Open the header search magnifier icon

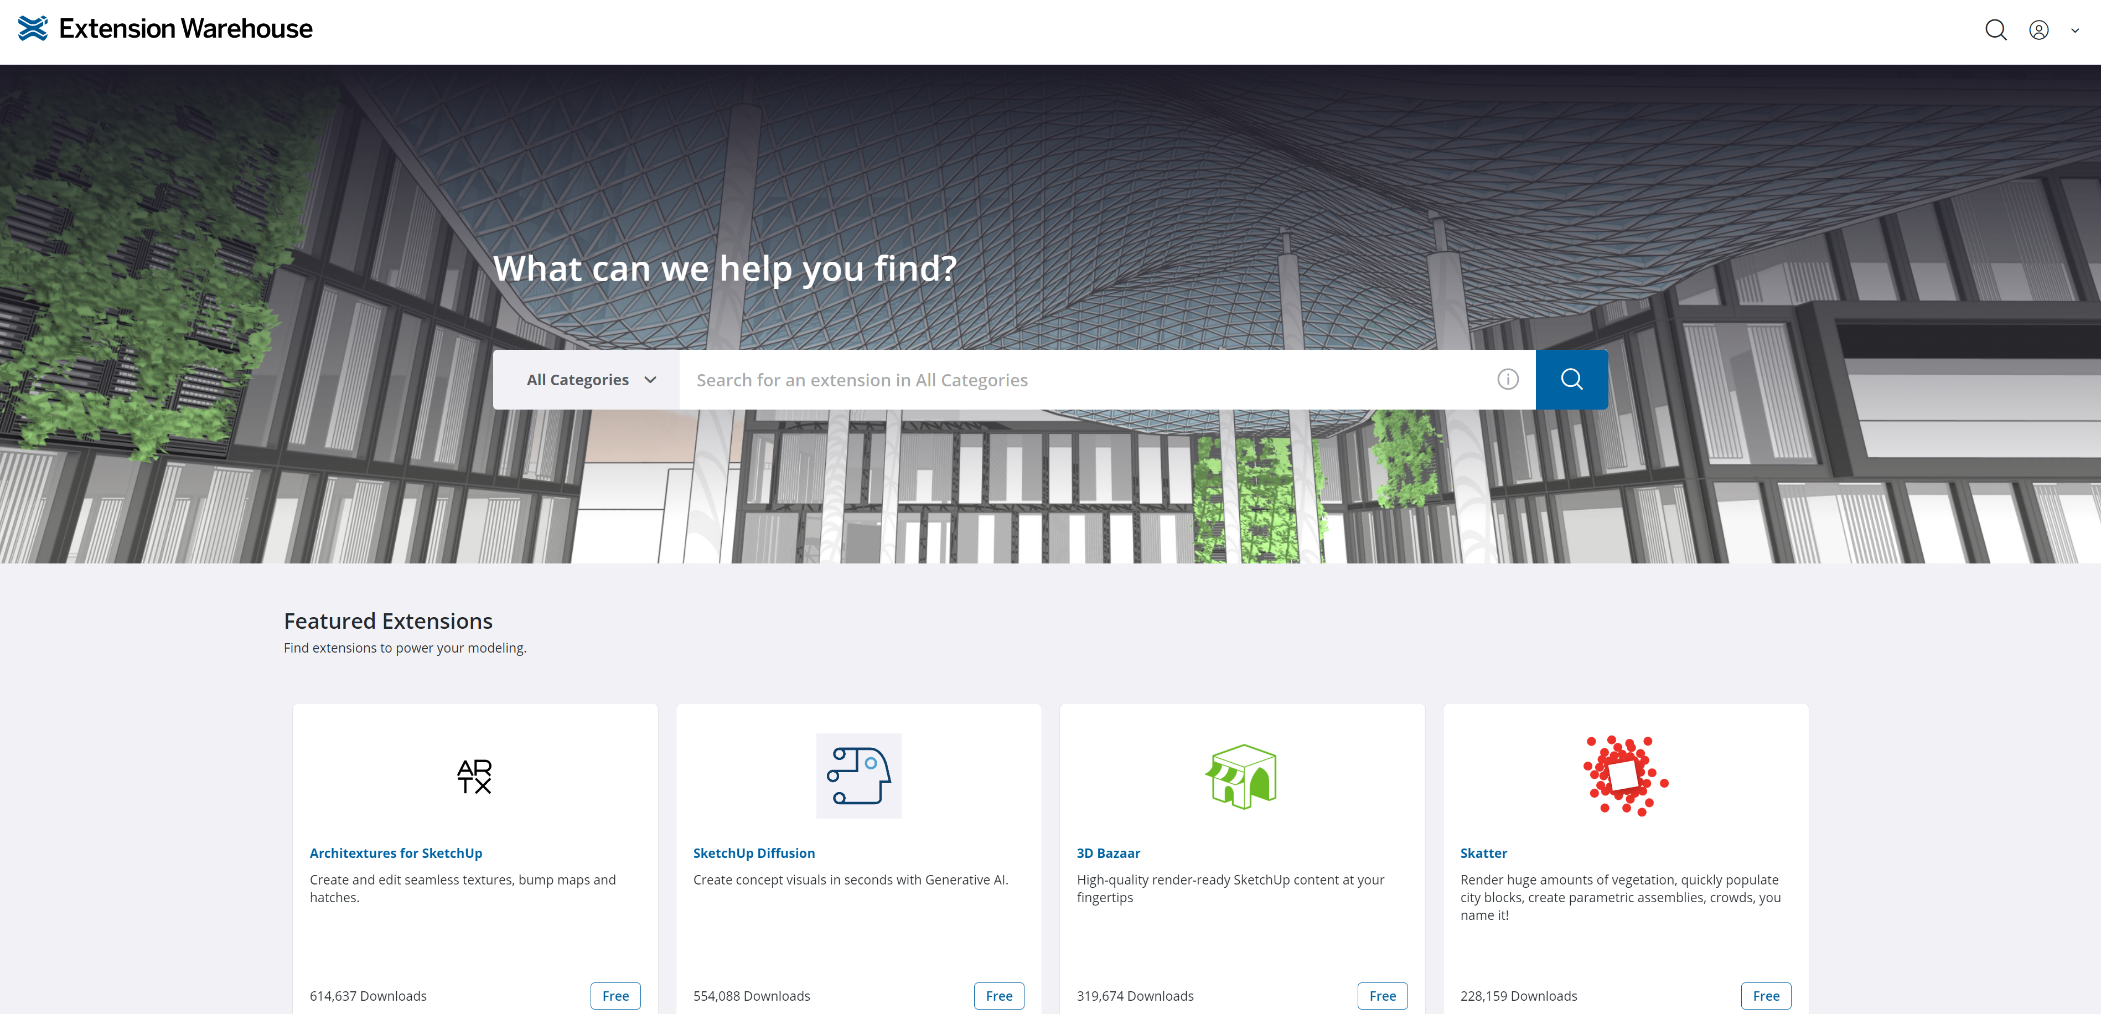[1995, 30]
